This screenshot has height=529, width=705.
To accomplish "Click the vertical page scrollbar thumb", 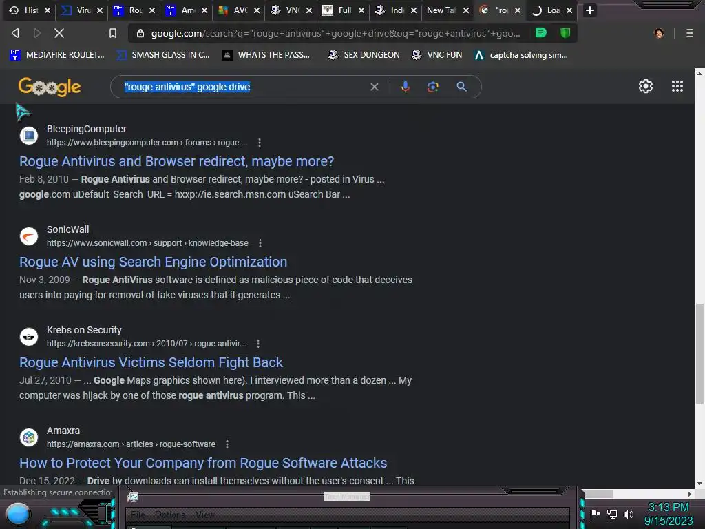I will coord(699,354).
